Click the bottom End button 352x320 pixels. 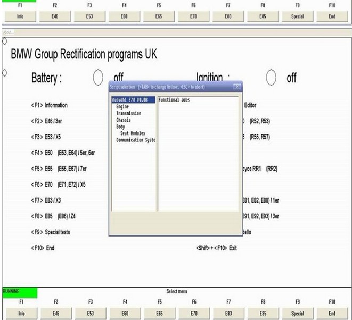pyautogui.click(x=332, y=313)
